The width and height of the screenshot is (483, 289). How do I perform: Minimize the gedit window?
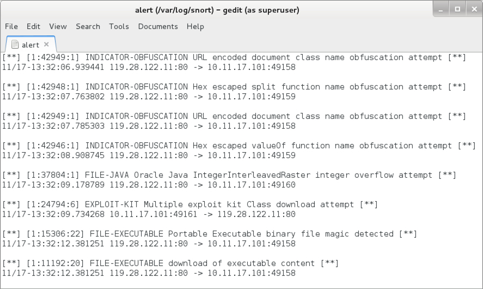tap(441, 9)
